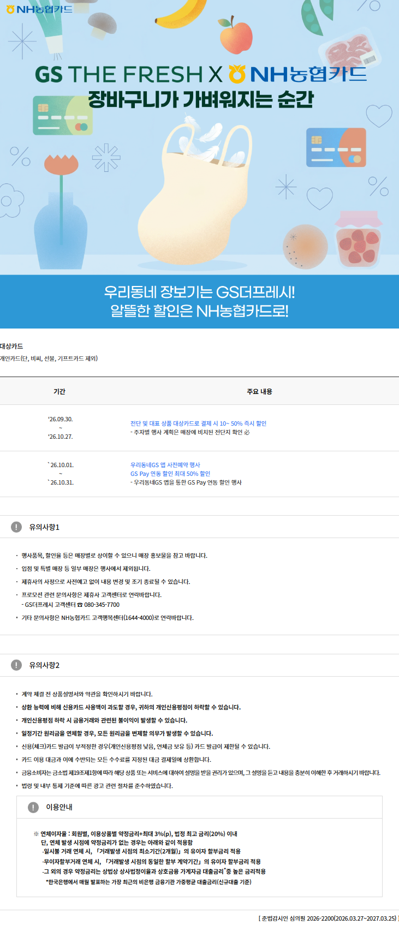Click blue text 우리동네GS 앱 사전예약 행사
The image size is (399, 937).
(x=165, y=465)
